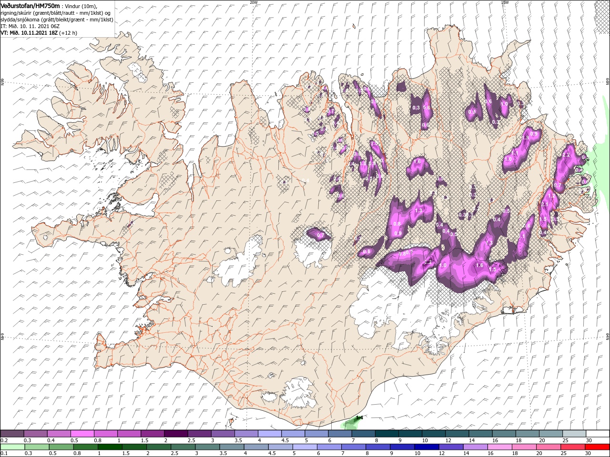Click the 'IT: Mið. 10. 11. 2021 06Z' line
Screen dimensions: 610x457
pos(29,27)
